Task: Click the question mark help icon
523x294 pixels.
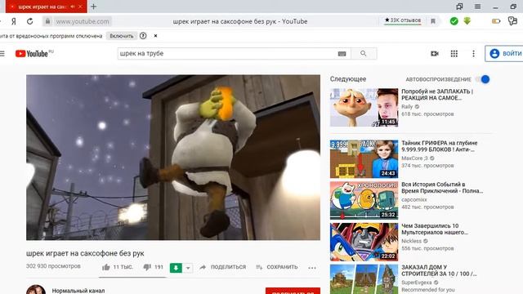Action: click(x=143, y=36)
